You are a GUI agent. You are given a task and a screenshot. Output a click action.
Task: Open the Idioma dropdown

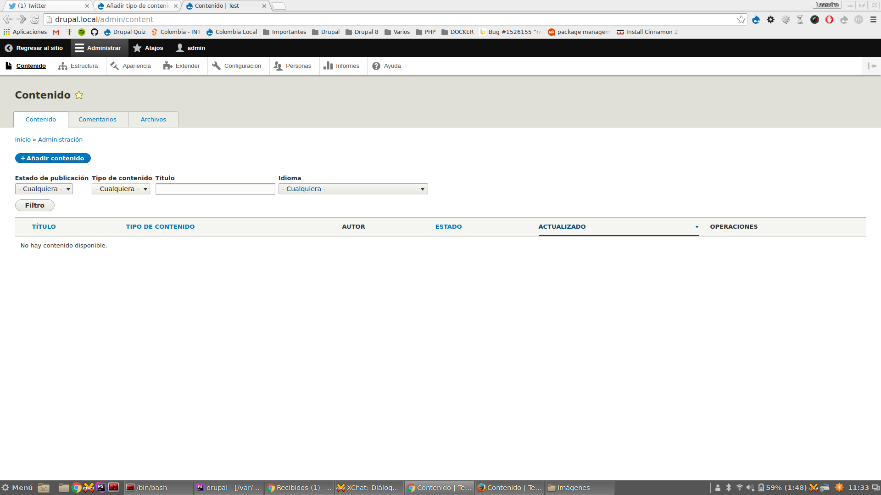click(x=353, y=189)
